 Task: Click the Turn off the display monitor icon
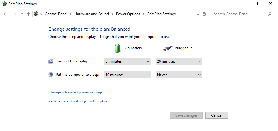[51, 61]
